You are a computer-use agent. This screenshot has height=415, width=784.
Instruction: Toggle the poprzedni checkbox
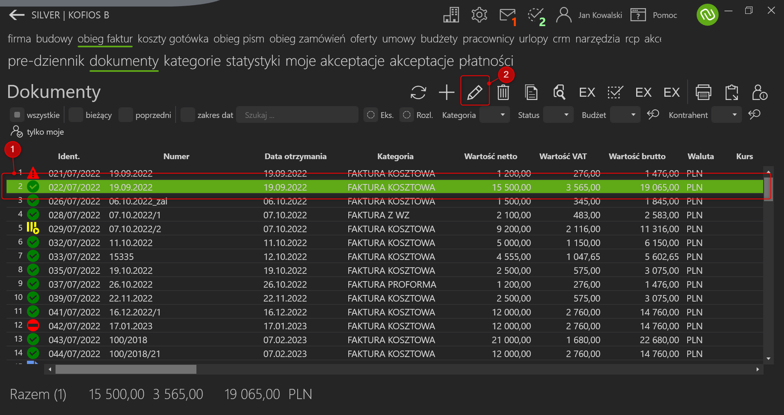126,115
